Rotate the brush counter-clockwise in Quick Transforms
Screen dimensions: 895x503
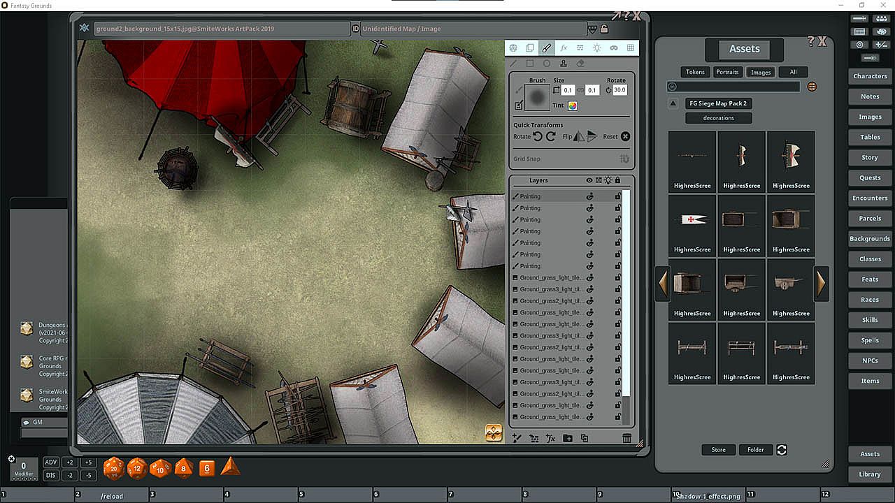(x=538, y=136)
